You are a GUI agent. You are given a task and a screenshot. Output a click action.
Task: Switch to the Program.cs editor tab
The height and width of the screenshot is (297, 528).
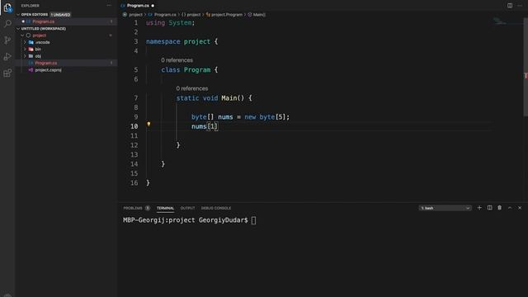pos(138,6)
